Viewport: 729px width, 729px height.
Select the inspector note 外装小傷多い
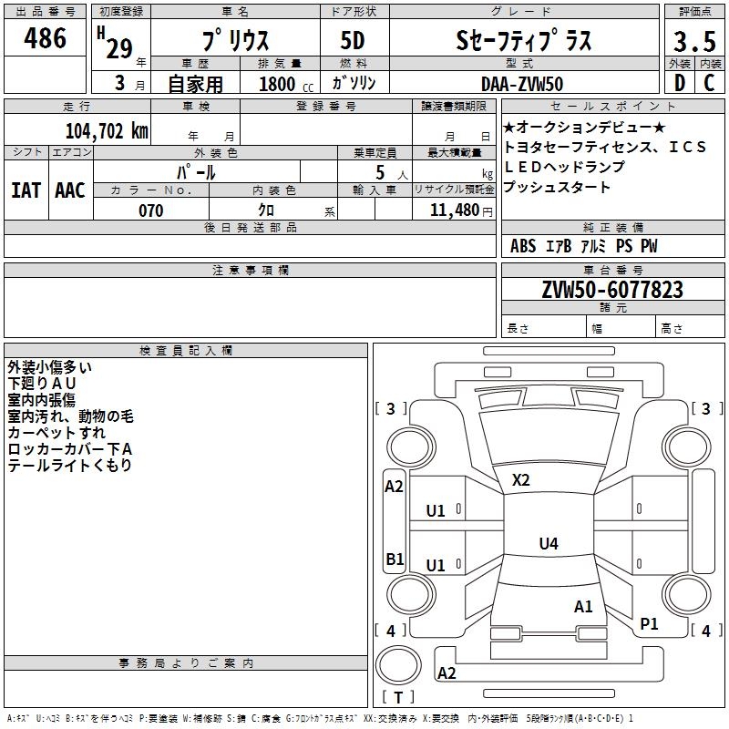[50, 367]
